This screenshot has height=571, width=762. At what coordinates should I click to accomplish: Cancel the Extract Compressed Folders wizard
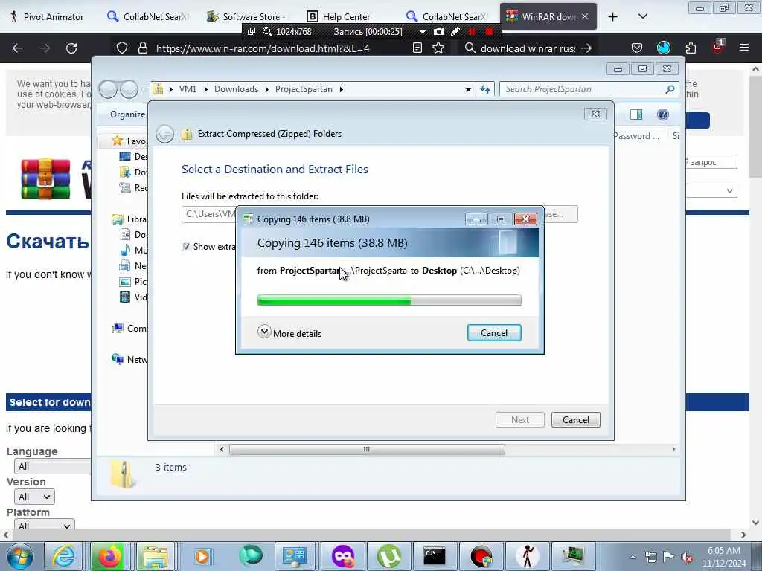click(x=575, y=419)
